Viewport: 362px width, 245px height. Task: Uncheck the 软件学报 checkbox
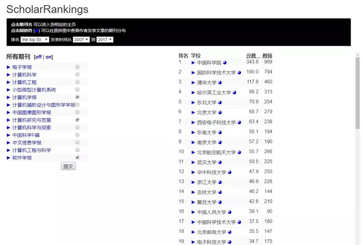tap(77, 157)
